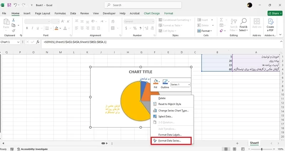
Task: Click the Save icon in title bar
Action: pyautogui.click(x=9, y=5)
